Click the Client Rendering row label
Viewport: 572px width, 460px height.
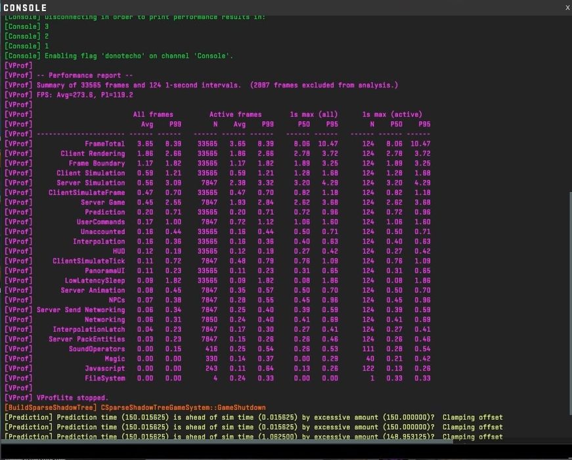click(x=93, y=154)
